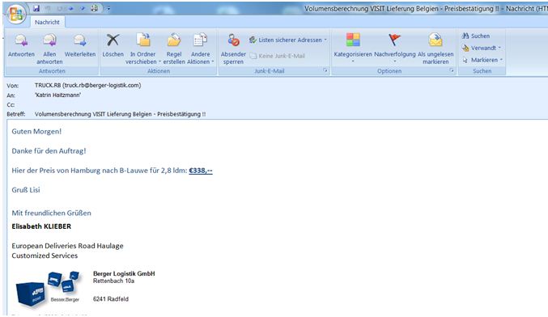Click the underlined €338,-- price link

pyautogui.click(x=201, y=171)
